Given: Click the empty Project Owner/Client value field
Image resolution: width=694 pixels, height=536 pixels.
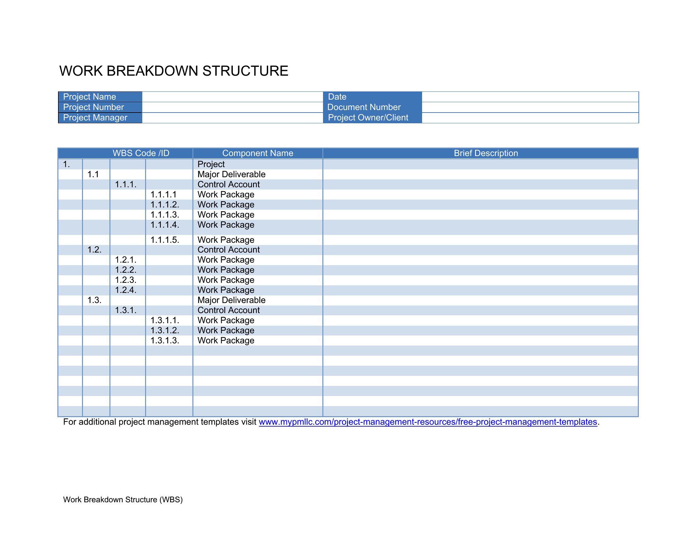Looking at the screenshot, I should [530, 118].
